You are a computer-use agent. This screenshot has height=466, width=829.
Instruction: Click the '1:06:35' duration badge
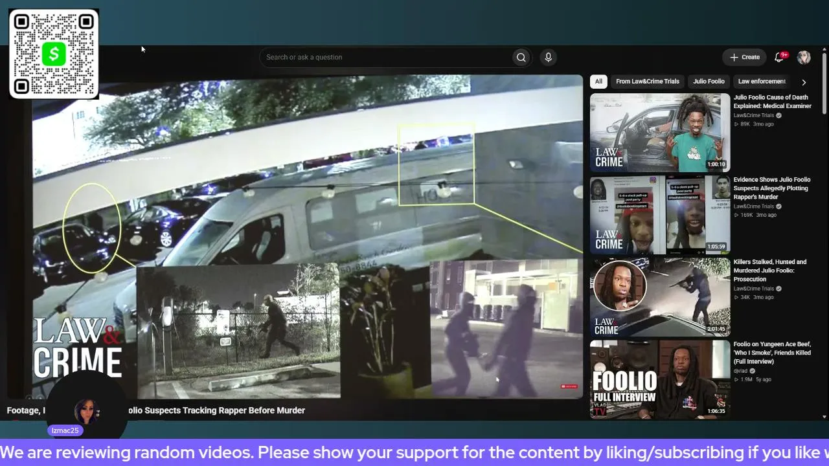[716, 411]
